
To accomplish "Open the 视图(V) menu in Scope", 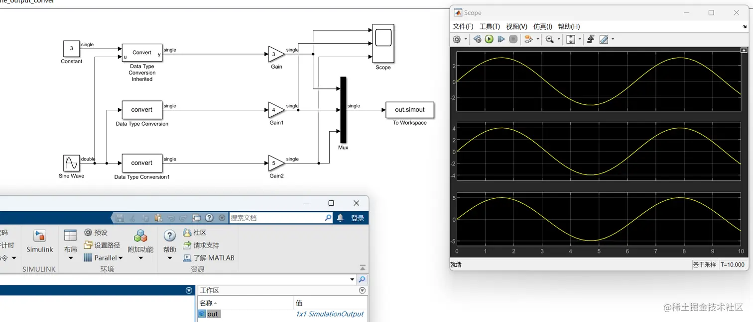I will point(516,26).
